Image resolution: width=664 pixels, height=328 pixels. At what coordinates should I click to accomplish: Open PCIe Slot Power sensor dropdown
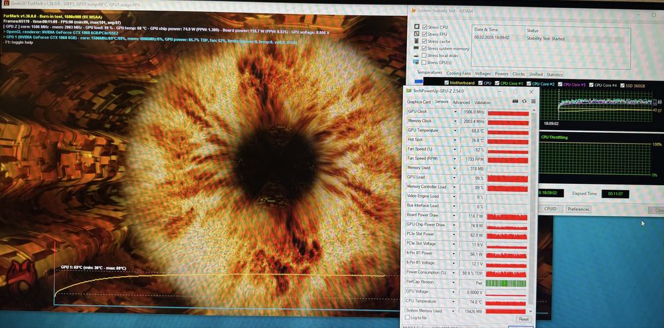point(456,234)
